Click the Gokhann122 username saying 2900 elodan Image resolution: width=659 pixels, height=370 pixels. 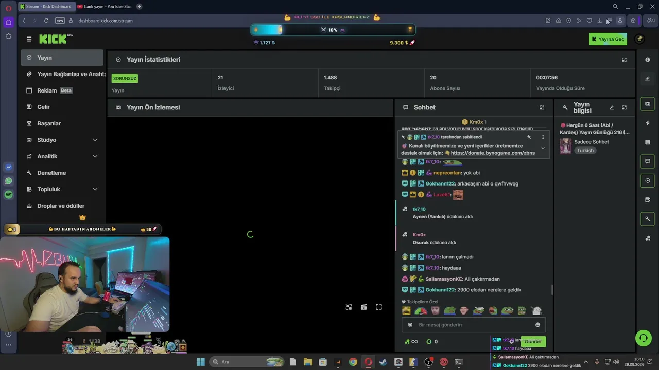pyautogui.click(x=440, y=290)
